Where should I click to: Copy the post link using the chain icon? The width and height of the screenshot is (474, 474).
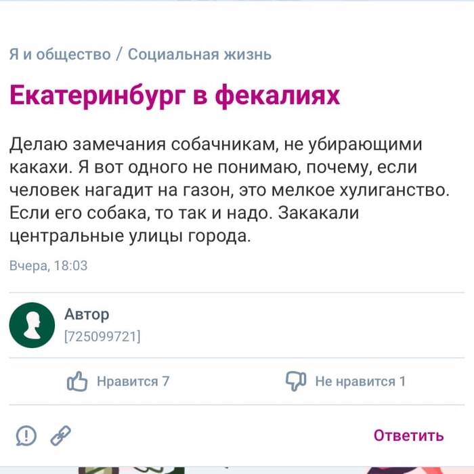tap(61, 435)
